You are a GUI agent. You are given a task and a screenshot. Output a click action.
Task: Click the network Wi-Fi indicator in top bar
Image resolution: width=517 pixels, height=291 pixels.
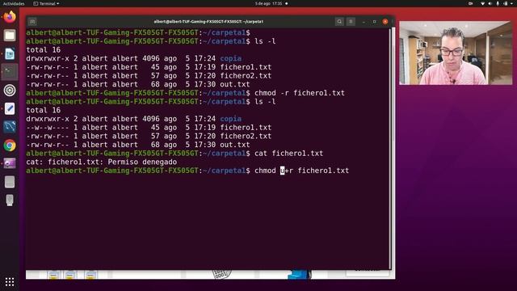click(x=483, y=3)
